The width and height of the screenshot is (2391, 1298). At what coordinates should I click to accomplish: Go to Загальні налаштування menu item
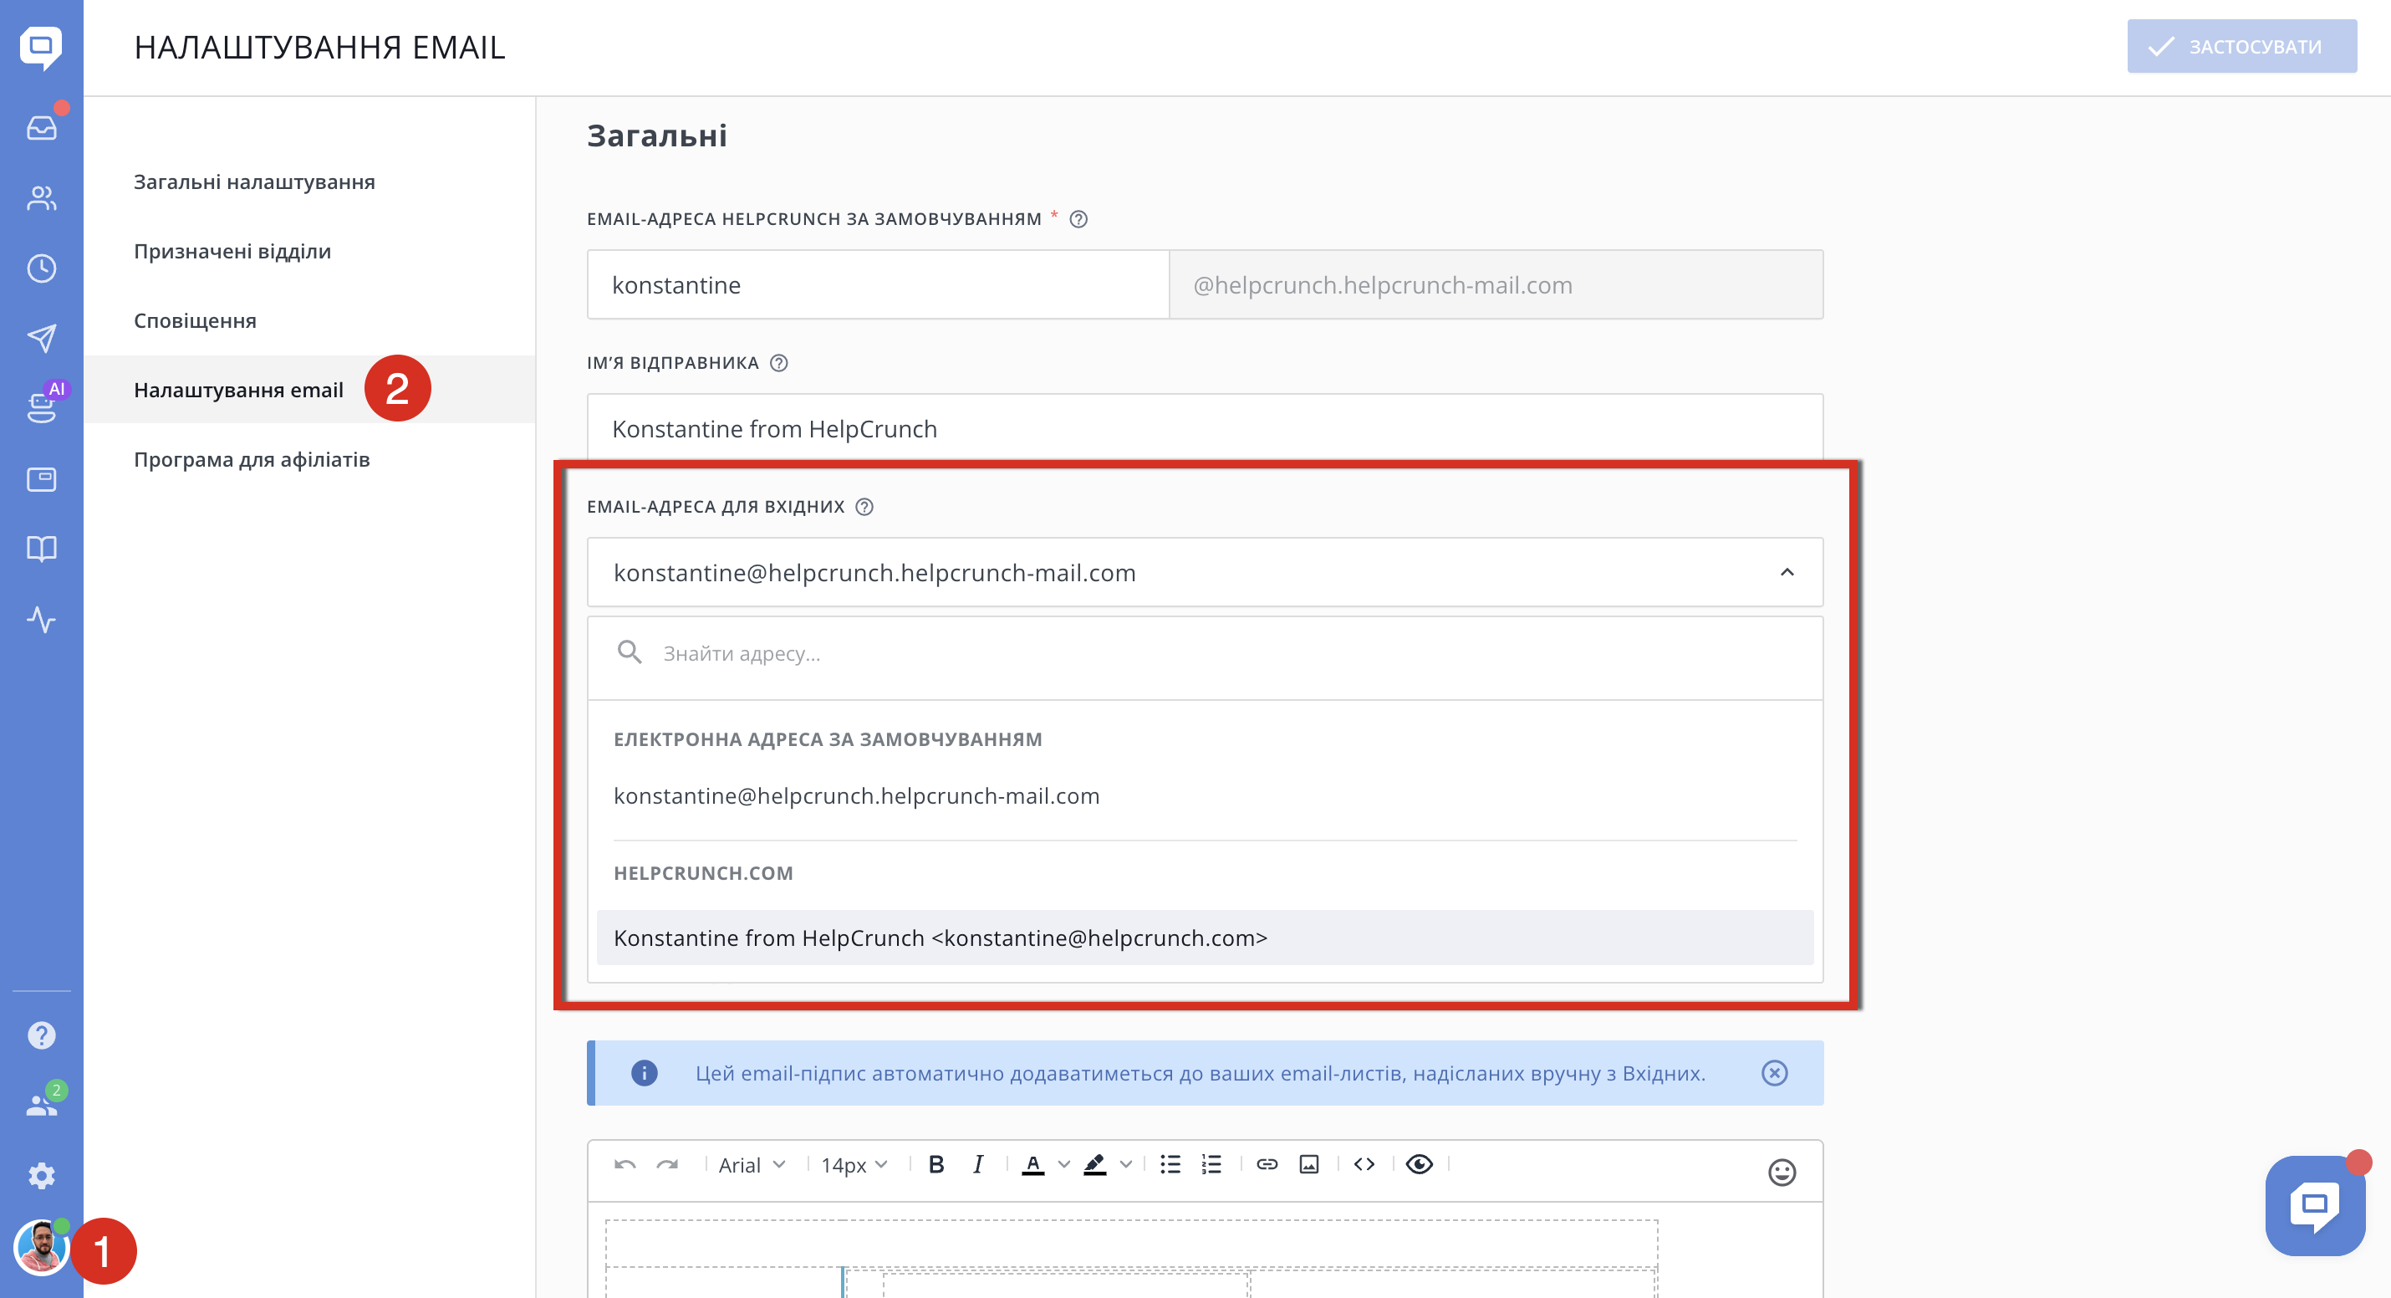[x=254, y=182]
